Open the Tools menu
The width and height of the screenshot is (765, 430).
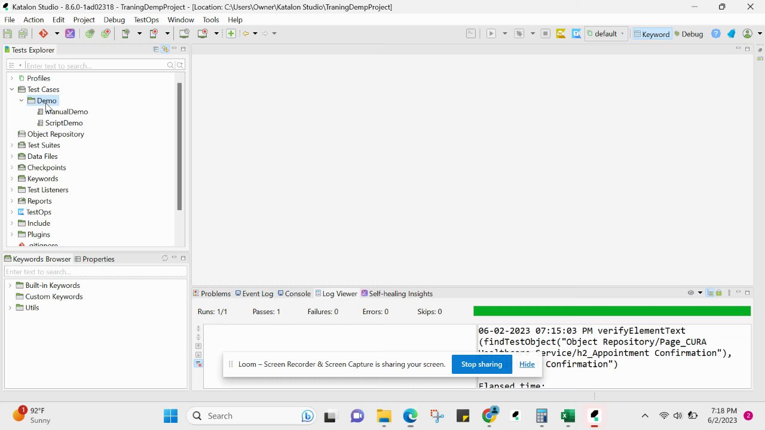211,20
